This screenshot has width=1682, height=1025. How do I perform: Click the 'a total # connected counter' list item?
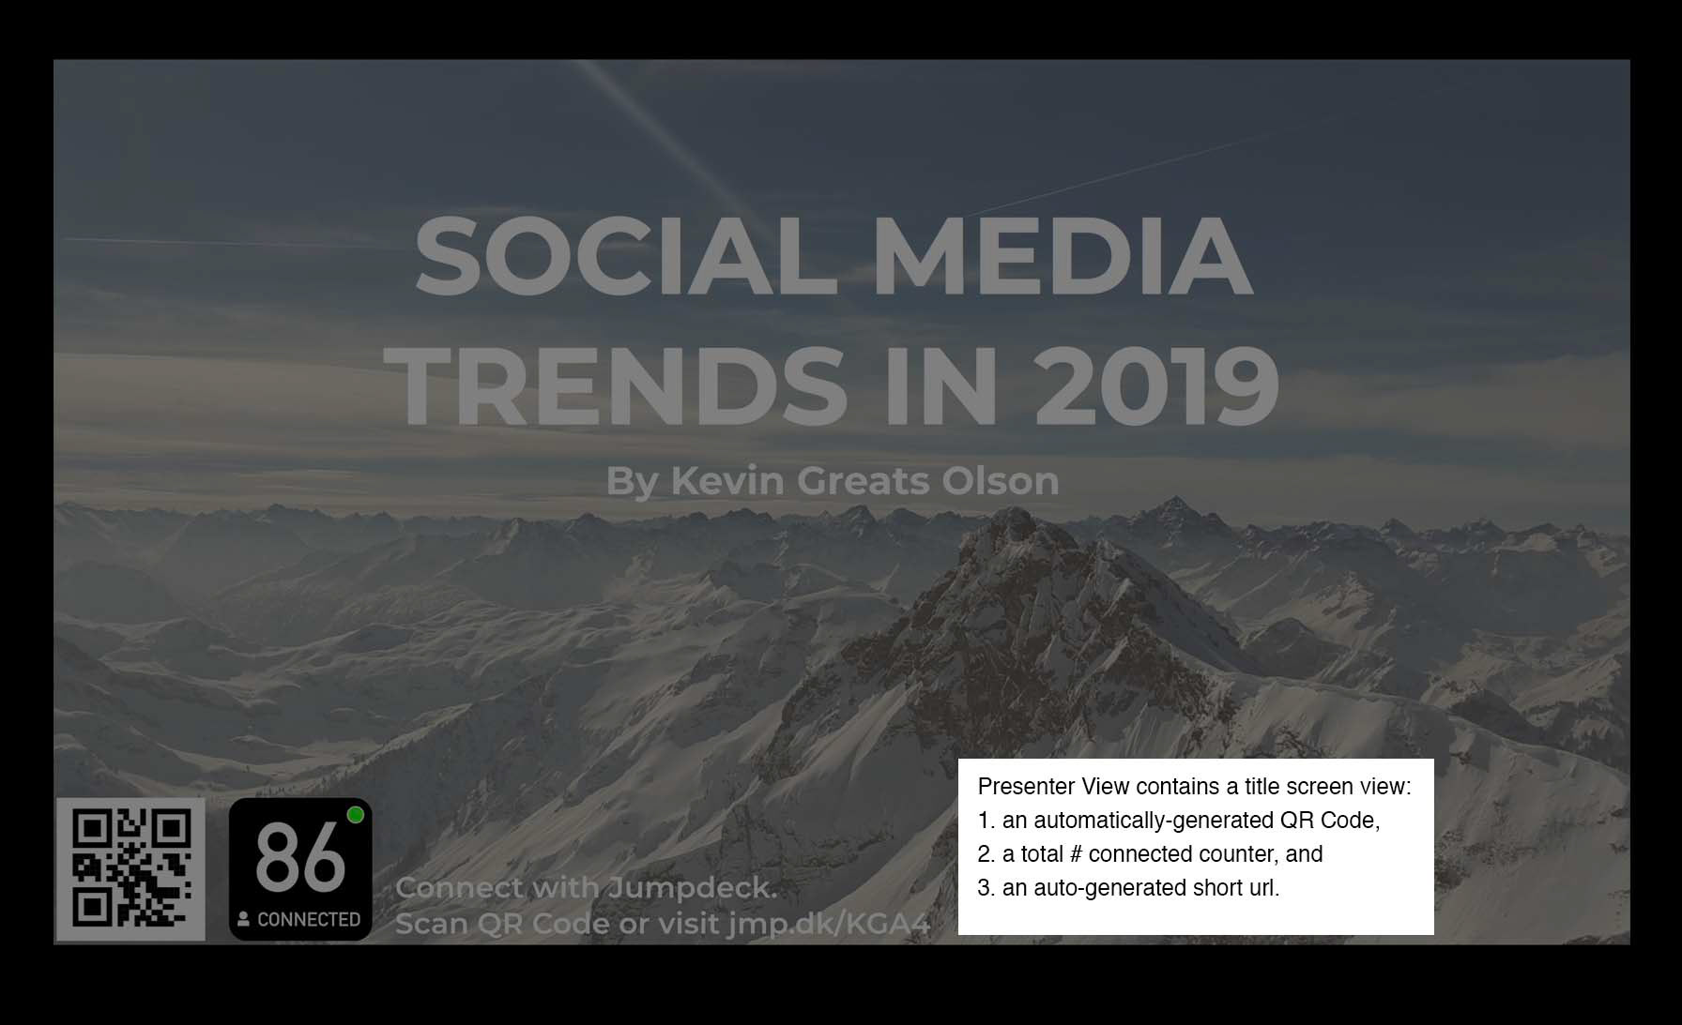tap(1150, 853)
